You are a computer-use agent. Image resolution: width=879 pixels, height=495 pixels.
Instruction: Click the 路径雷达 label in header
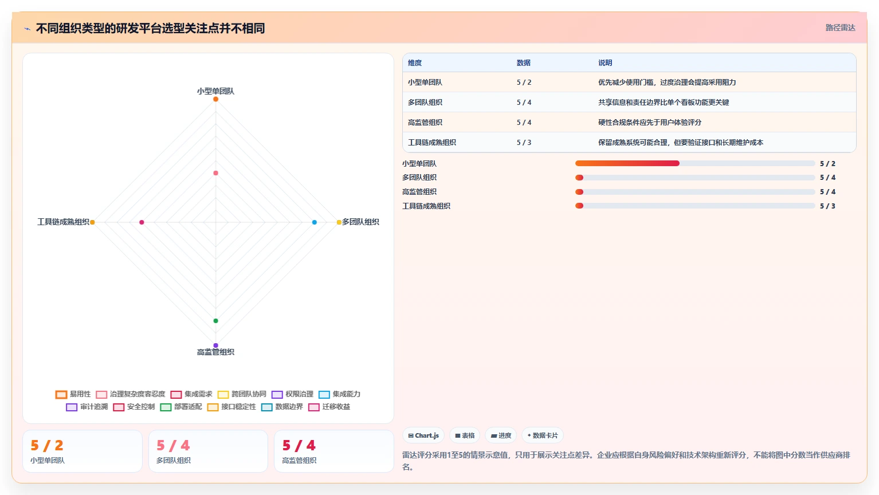840,27
